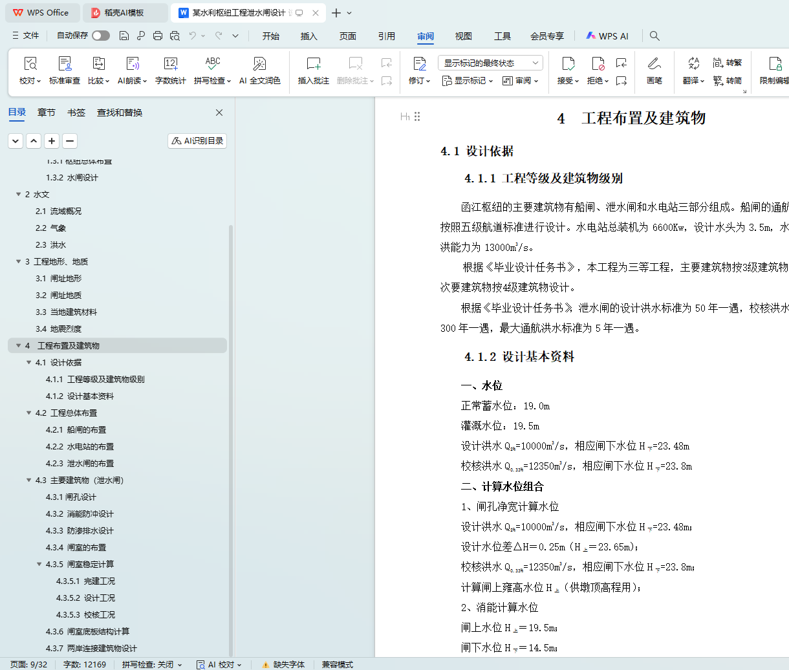This screenshot has height=670, width=789.
Task: Open the AI朗读 read-aloud tool
Action: pos(132,64)
